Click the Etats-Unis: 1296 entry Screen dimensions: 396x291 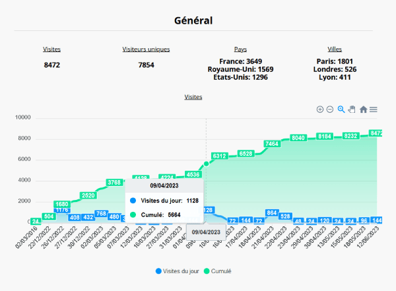coord(240,77)
